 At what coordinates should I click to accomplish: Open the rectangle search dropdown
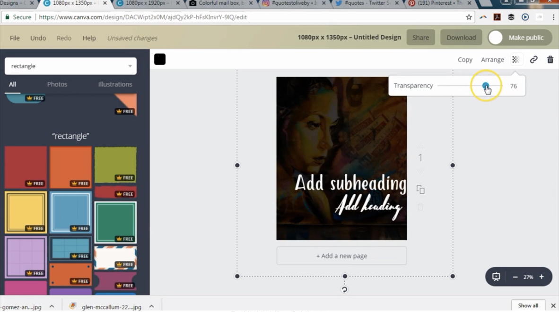coord(70,66)
